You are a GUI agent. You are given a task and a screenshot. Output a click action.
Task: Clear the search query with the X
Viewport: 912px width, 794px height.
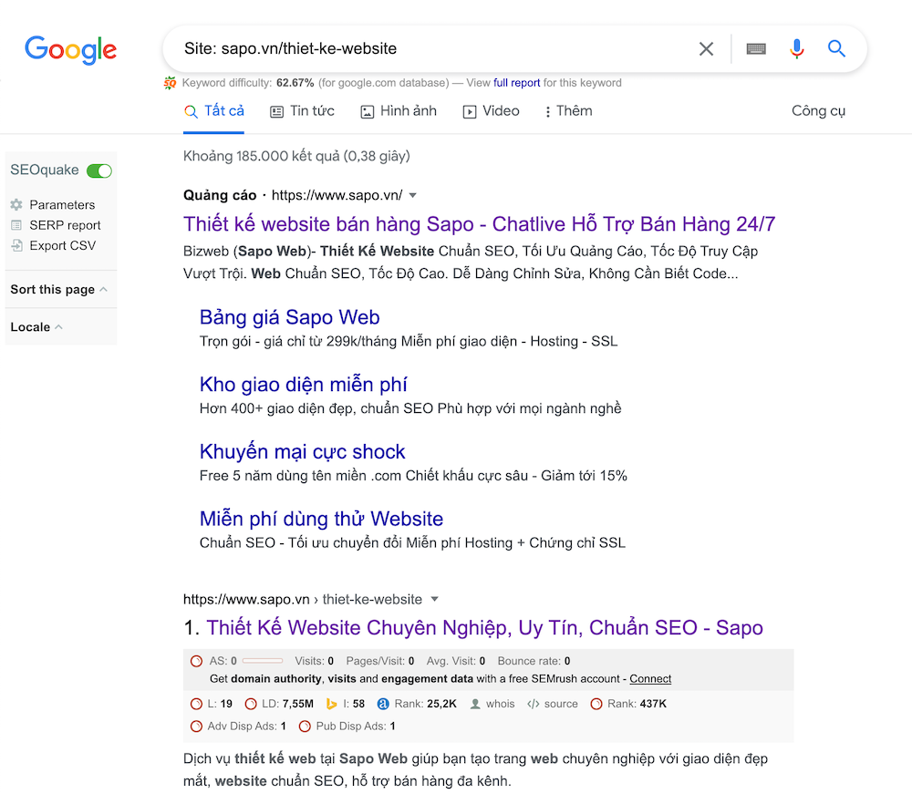[x=706, y=49]
